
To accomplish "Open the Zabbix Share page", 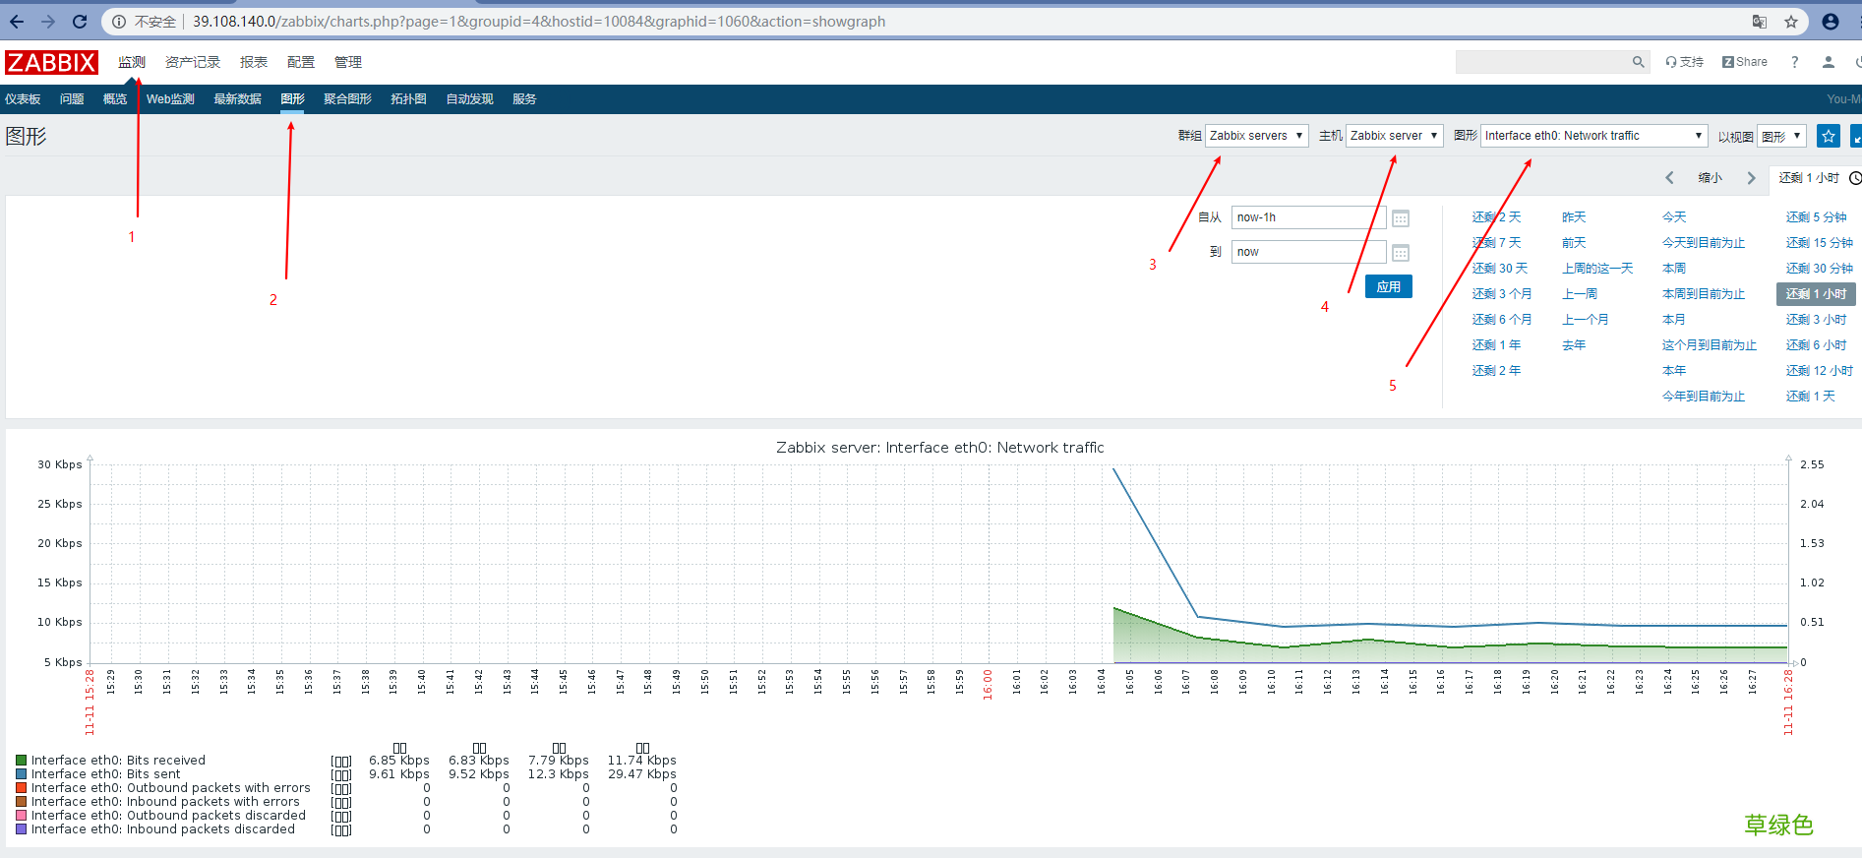I will point(1744,62).
